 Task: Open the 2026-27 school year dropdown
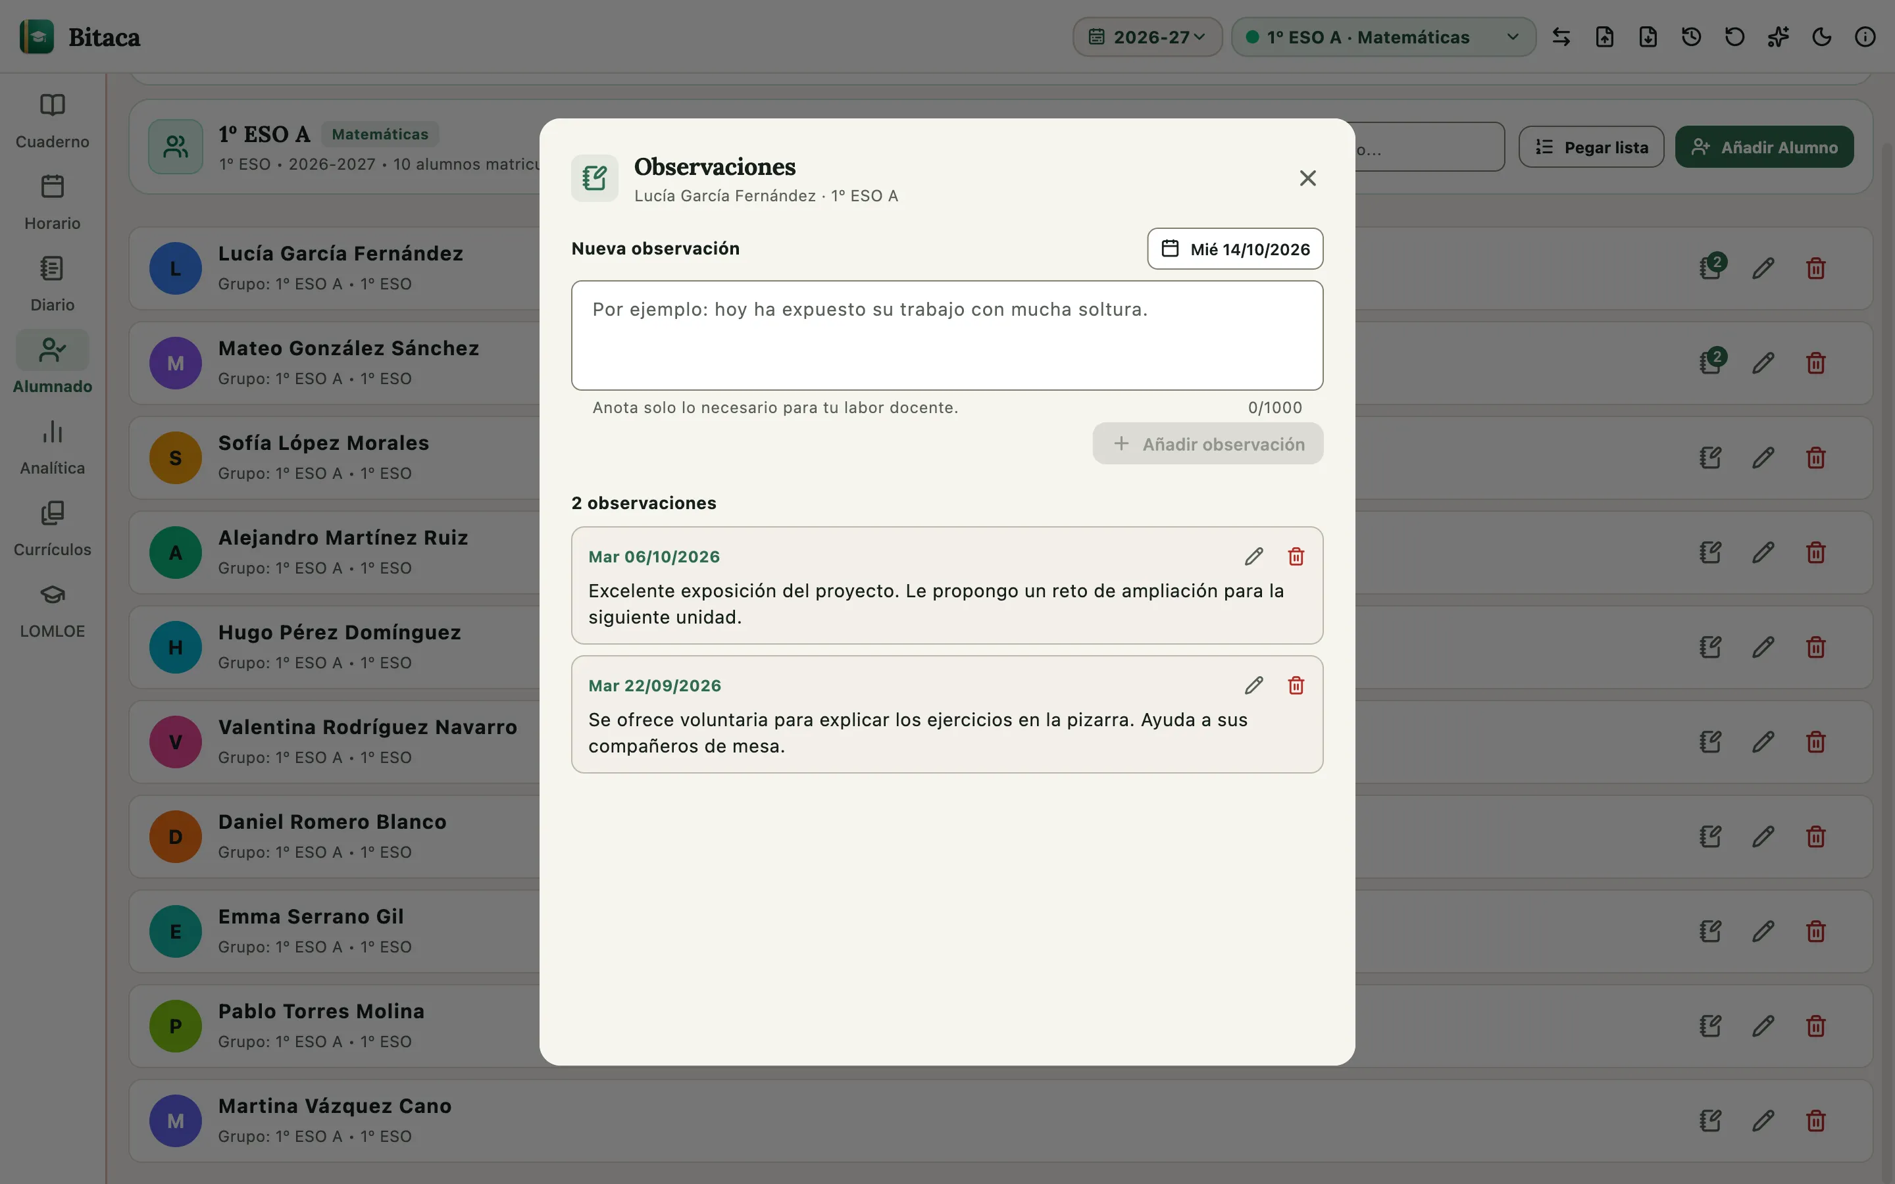click(1147, 37)
